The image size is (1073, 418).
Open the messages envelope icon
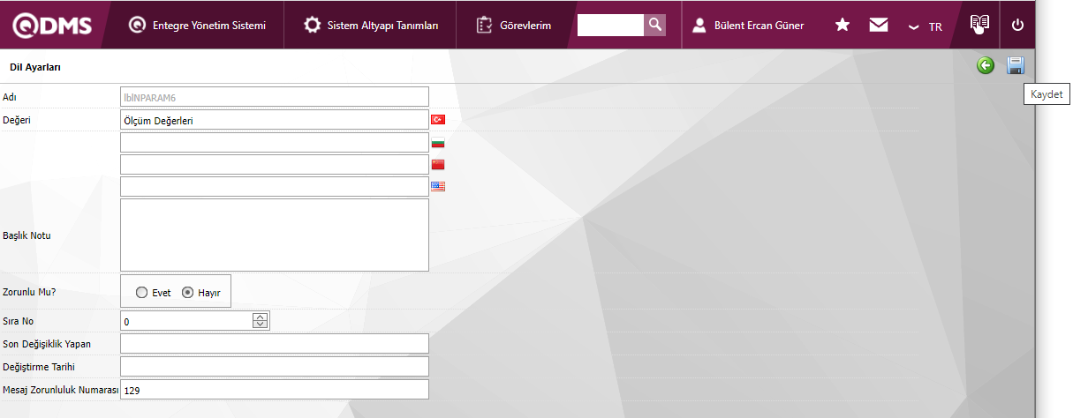click(x=878, y=26)
